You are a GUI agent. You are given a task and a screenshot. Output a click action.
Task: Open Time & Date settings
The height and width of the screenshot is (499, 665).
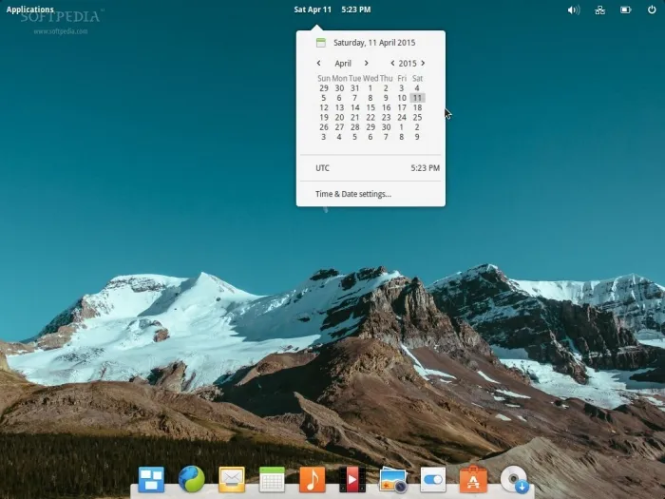click(353, 194)
